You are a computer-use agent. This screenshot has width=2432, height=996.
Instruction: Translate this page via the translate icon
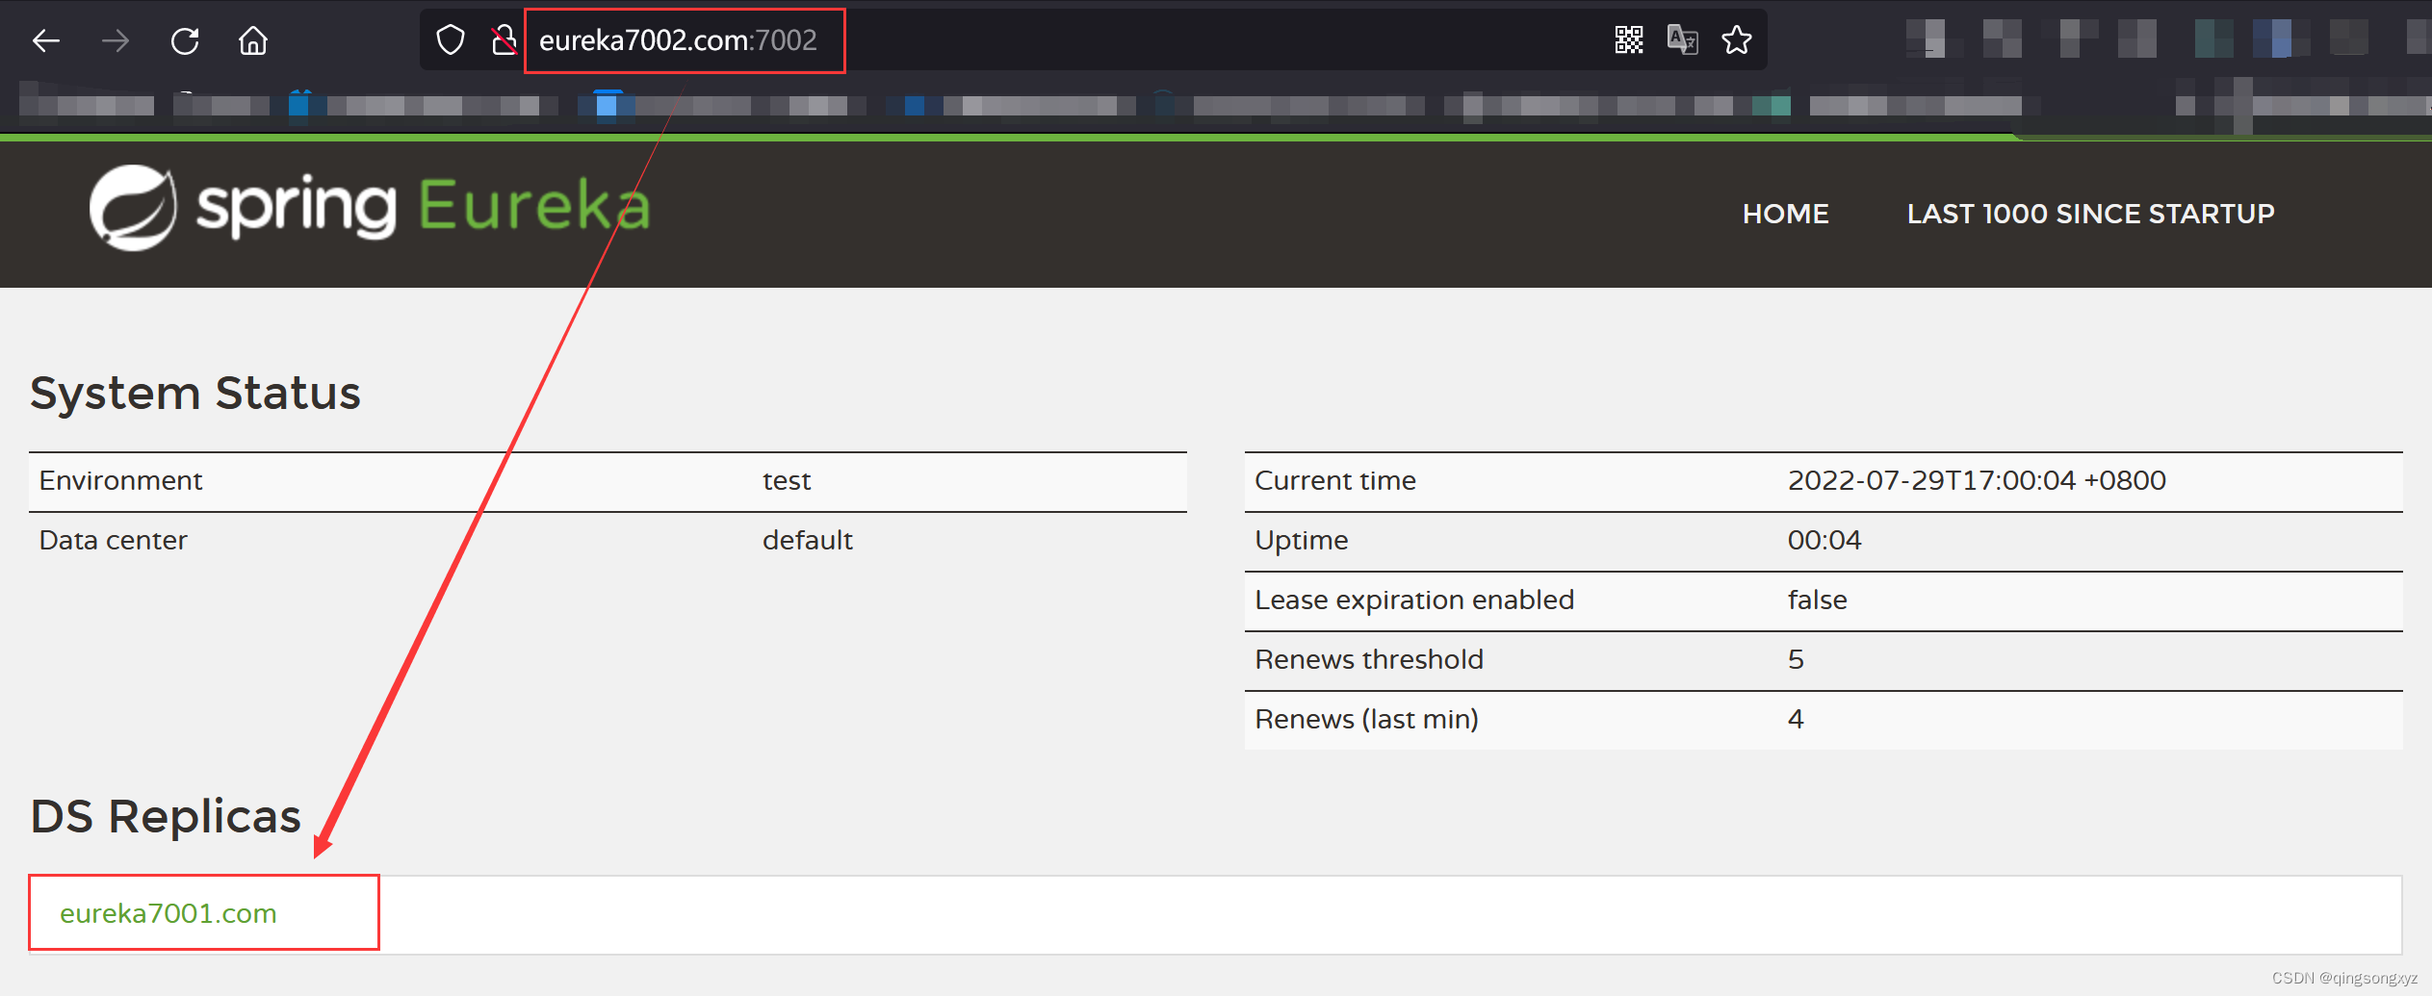pos(1682,39)
